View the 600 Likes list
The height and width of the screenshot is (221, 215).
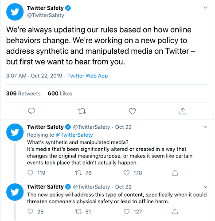point(60,94)
